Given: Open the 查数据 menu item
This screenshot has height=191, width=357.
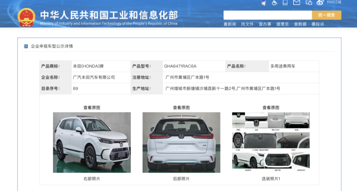Looking at the screenshot, I should tap(300, 24).
